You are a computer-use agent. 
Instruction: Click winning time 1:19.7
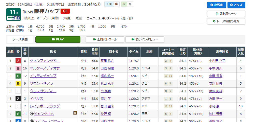tap(134, 61)
